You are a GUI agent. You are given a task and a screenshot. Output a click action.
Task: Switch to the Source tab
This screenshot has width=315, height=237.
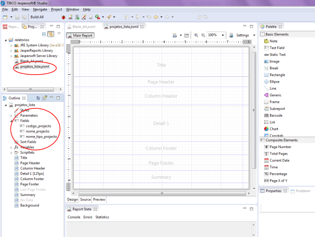[x=85, y=199]
